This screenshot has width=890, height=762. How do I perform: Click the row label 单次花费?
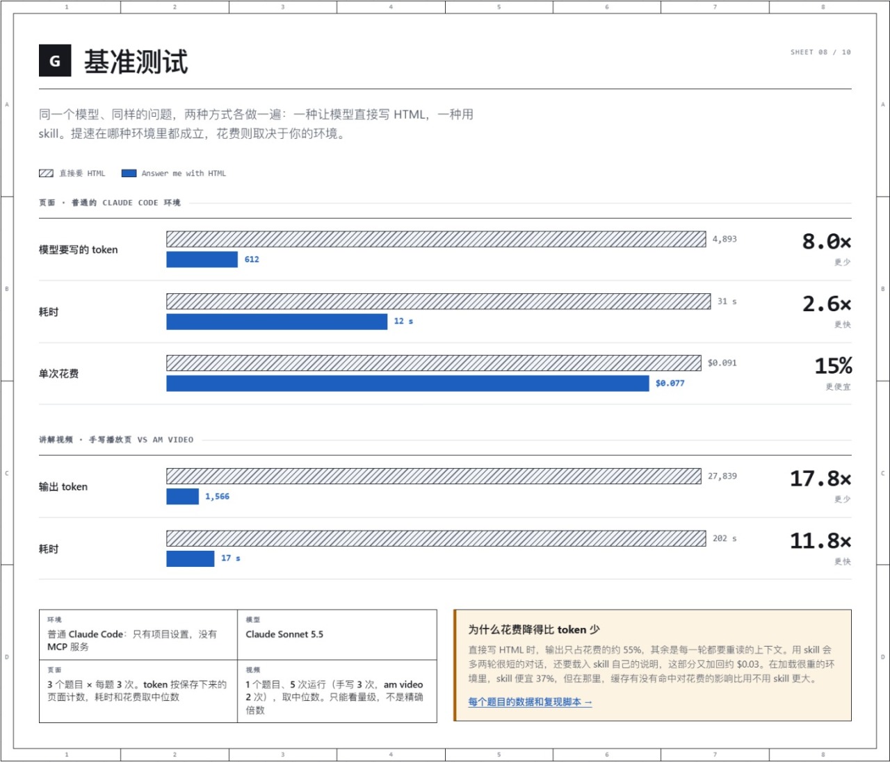click(x=58, y=374)
